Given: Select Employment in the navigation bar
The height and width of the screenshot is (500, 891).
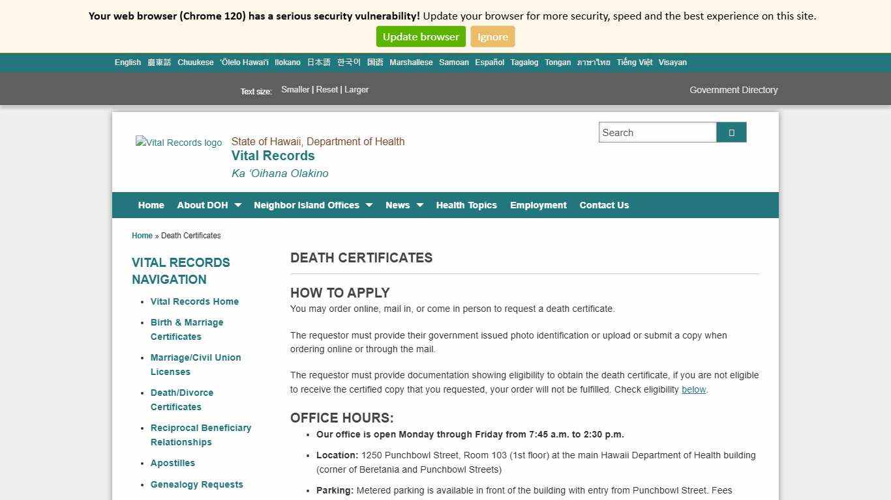Looking at the screenshot, I should click(538, 205).
